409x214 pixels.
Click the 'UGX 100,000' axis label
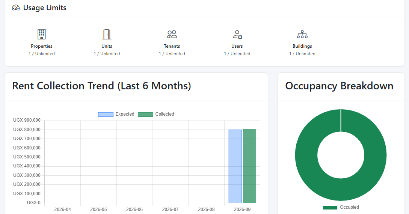(x=27, y=194)
